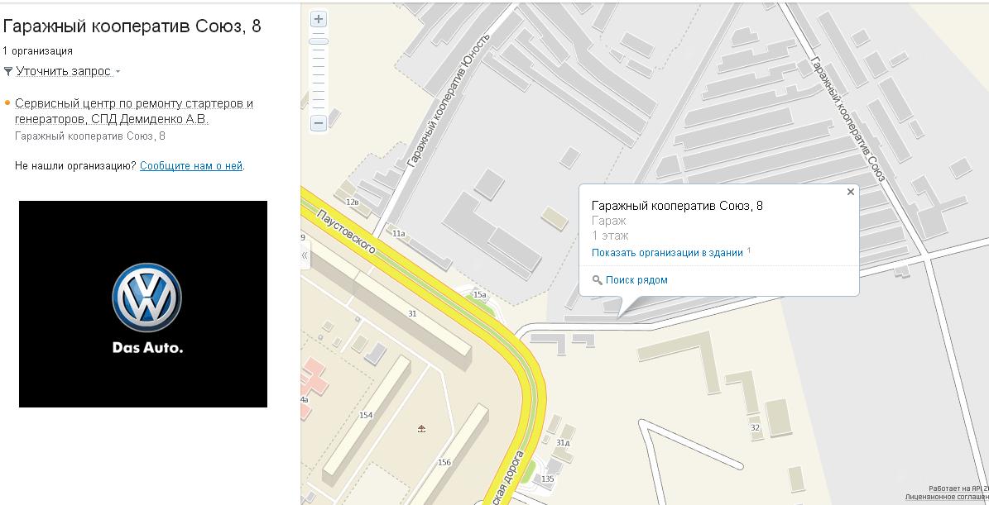The width and height of the screenshot is (989, 505).
Task: Show organizations via Показать организации в здании
Action: (x=667, y=253)
